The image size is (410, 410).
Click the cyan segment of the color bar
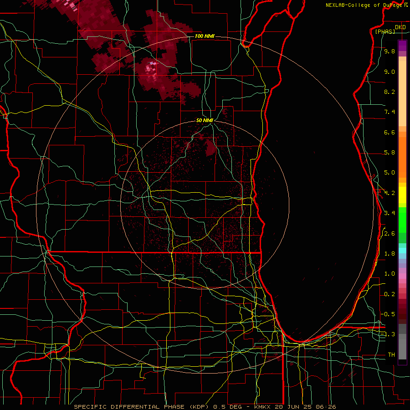click(402, 251)
